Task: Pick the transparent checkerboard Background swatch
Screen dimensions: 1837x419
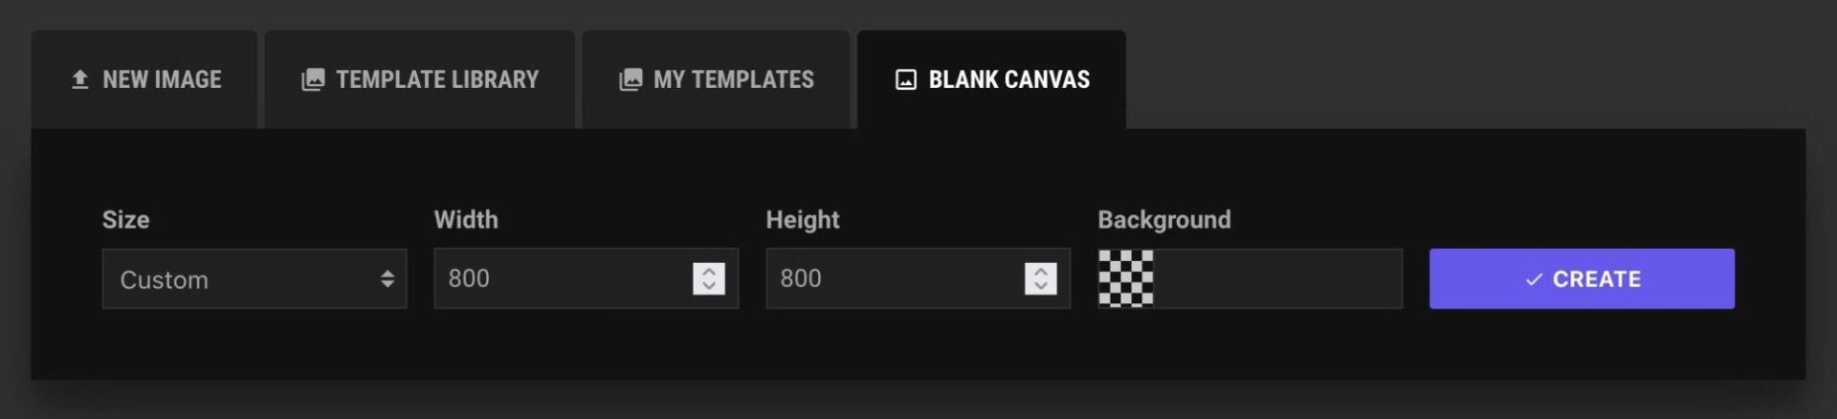Action: [1126, 279]
